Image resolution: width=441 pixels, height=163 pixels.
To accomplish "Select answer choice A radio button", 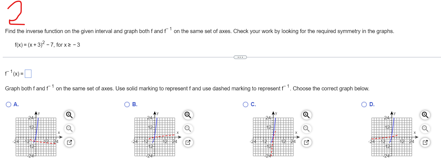I will [x=8, y=104].
